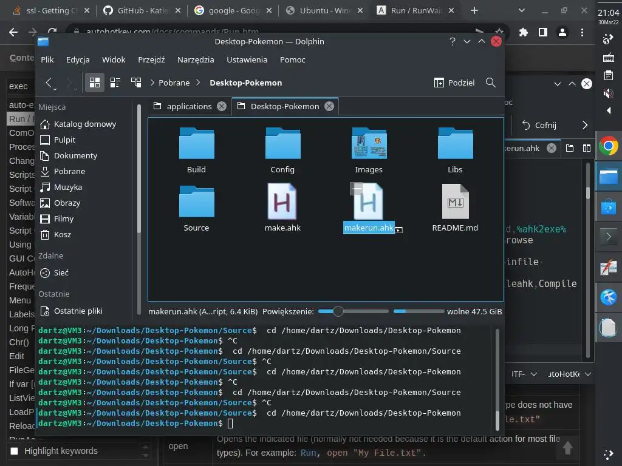Open Chrome extensions puzzle icon

tap(524, 32)
